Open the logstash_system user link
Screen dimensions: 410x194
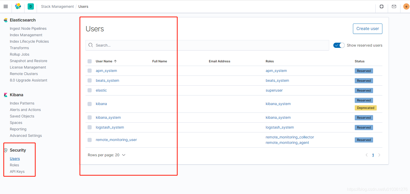[x=110, y=127]
